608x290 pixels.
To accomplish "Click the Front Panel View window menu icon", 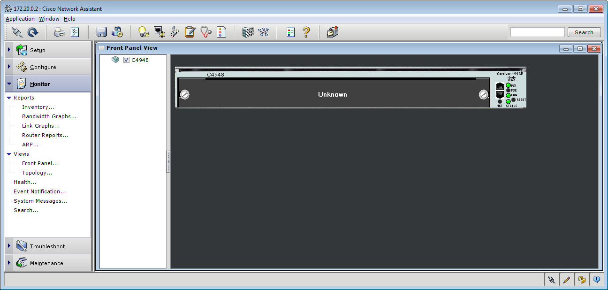I will (101, 48).
